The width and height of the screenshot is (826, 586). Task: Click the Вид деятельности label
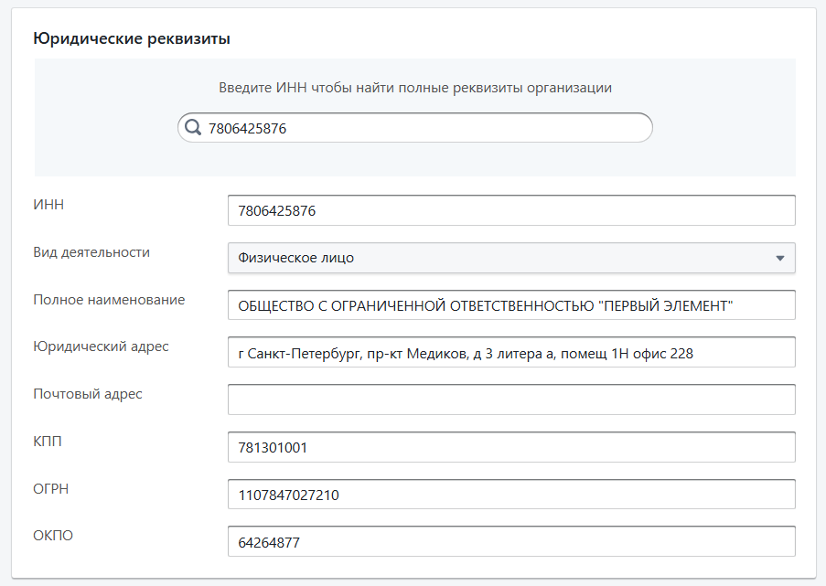91,252
